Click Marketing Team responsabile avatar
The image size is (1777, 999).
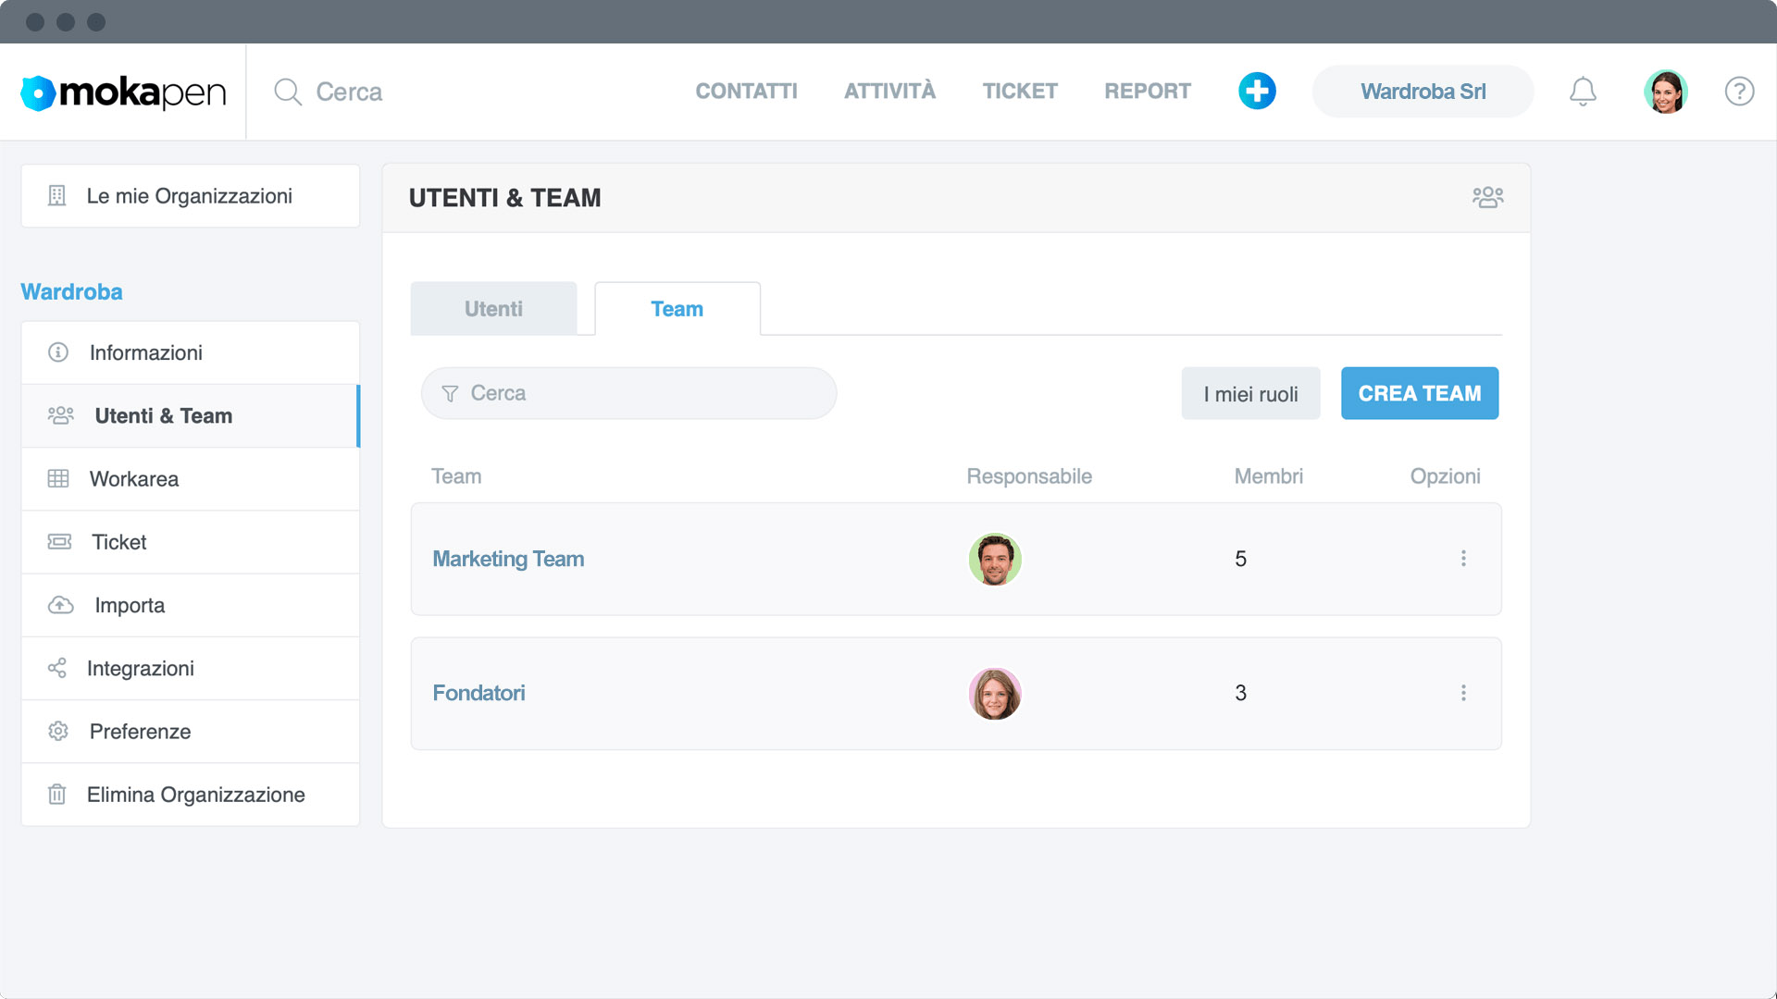[995, 559]
